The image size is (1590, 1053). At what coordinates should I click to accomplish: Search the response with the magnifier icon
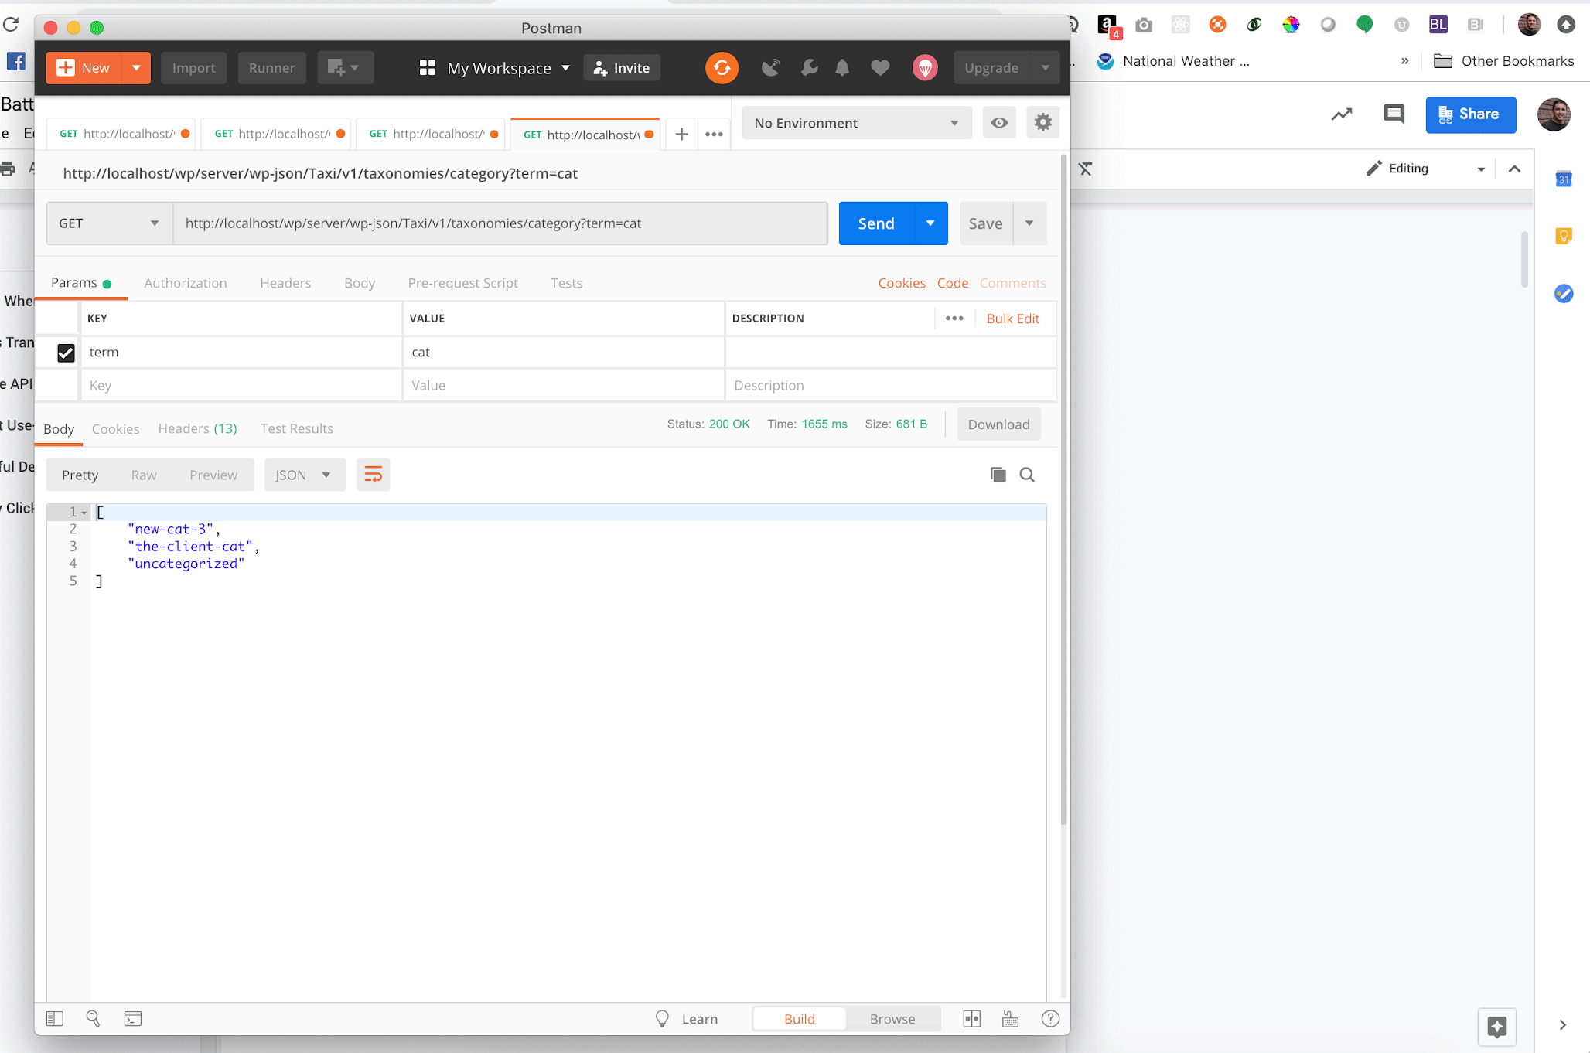pos(1027,474)
